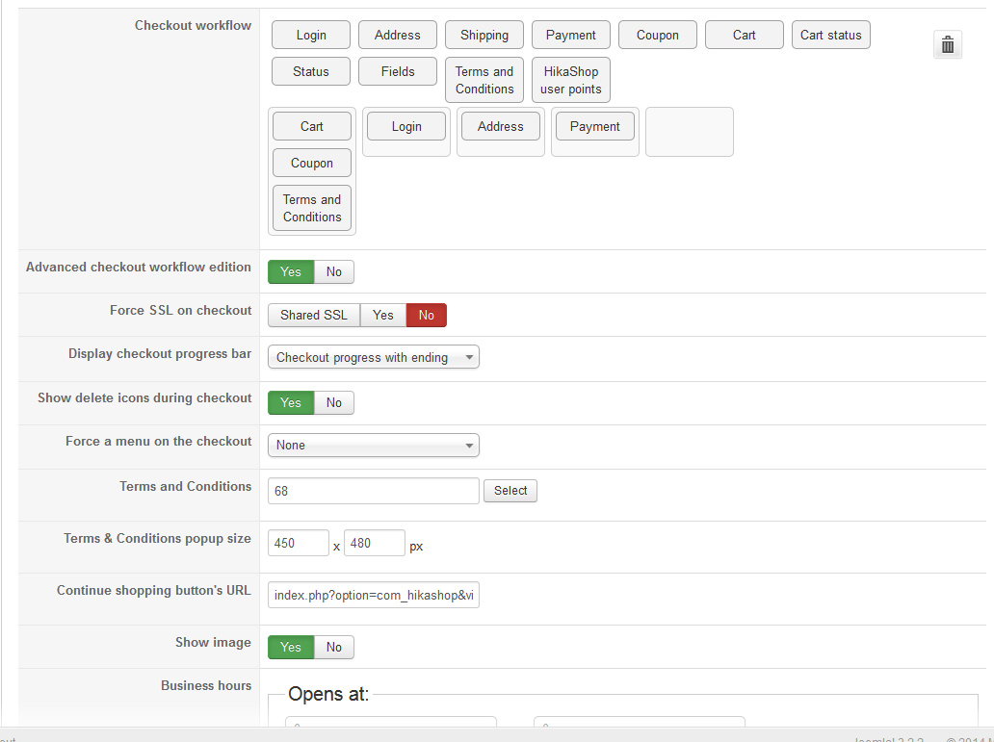The width and height of the screenshot is (994, 742).
Task: Disable Advanced checkout workflow edition with No
Action: click(334, 271)
